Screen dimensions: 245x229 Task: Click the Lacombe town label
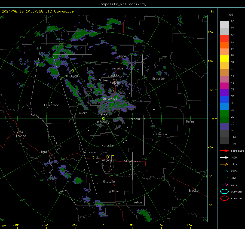click(117, 68)
